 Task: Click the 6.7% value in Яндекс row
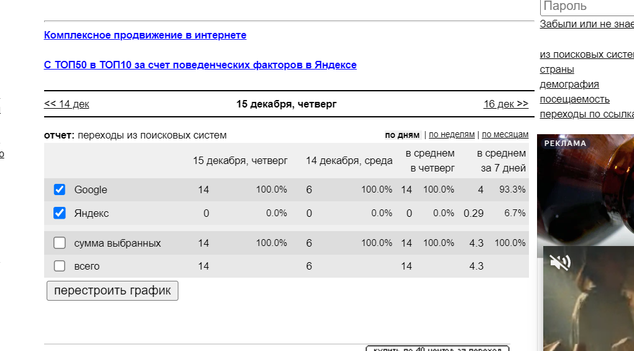pyautogui.click(x=515, y=213)
